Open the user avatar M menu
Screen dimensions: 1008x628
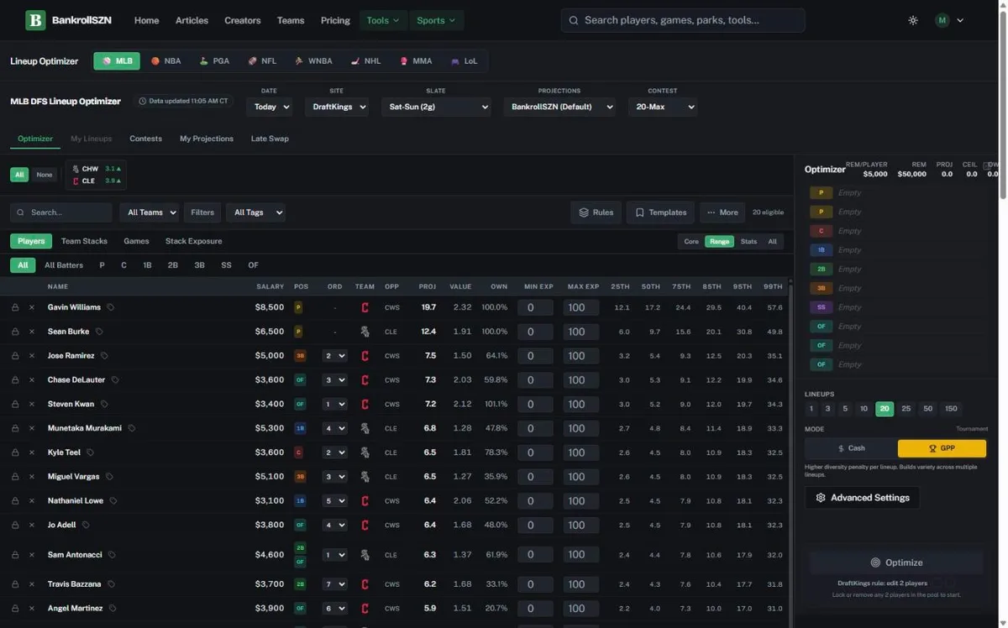click(x=949, y=20)
